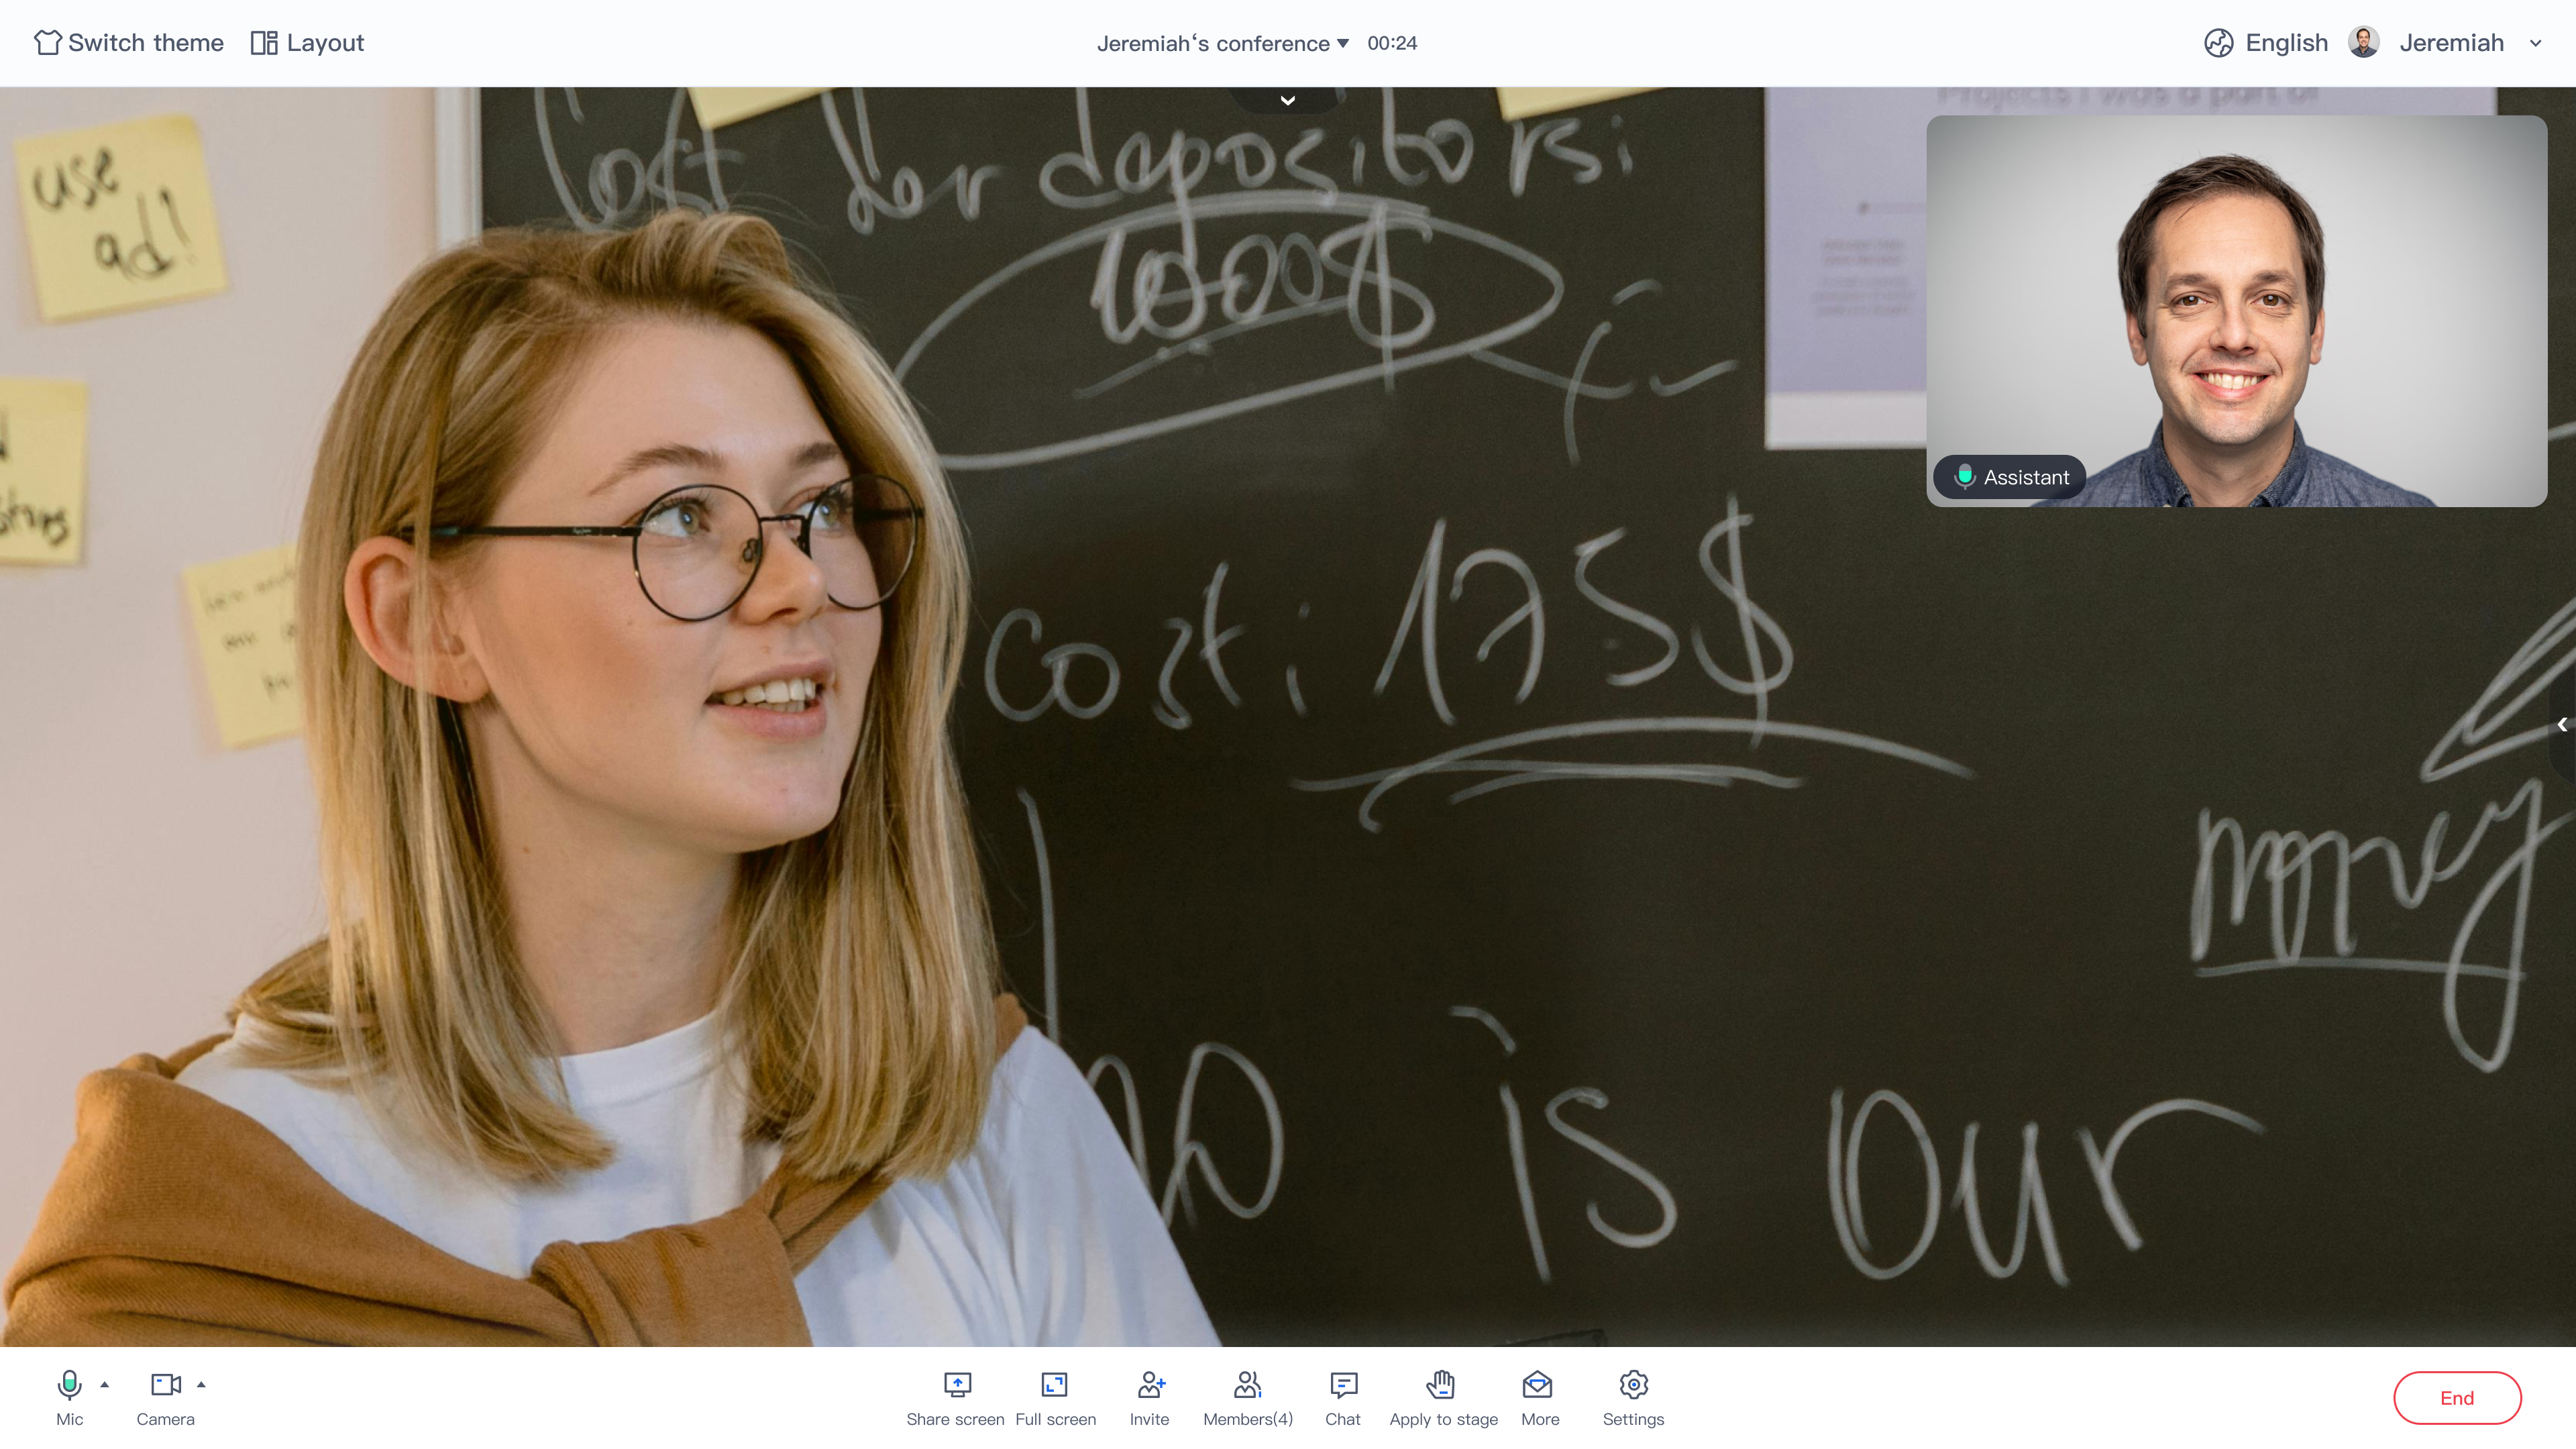
Task: Open the Members(4) list
Action: click(x=1247, y=1385)
